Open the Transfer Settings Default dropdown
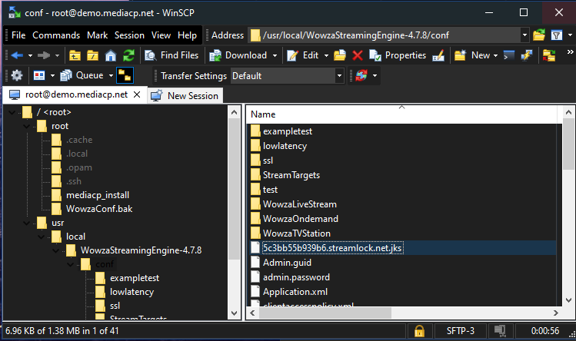 click(x=339, y=76)
